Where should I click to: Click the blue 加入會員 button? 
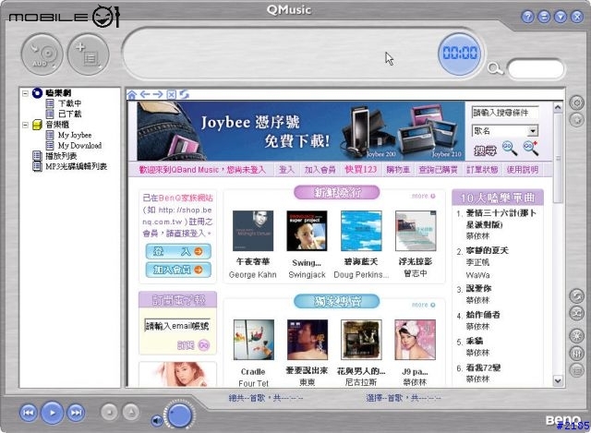[178, 270]
